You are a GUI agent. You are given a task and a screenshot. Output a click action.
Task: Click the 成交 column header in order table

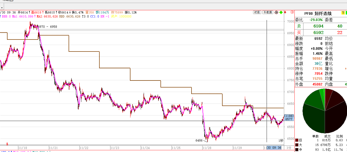[327, 136]
